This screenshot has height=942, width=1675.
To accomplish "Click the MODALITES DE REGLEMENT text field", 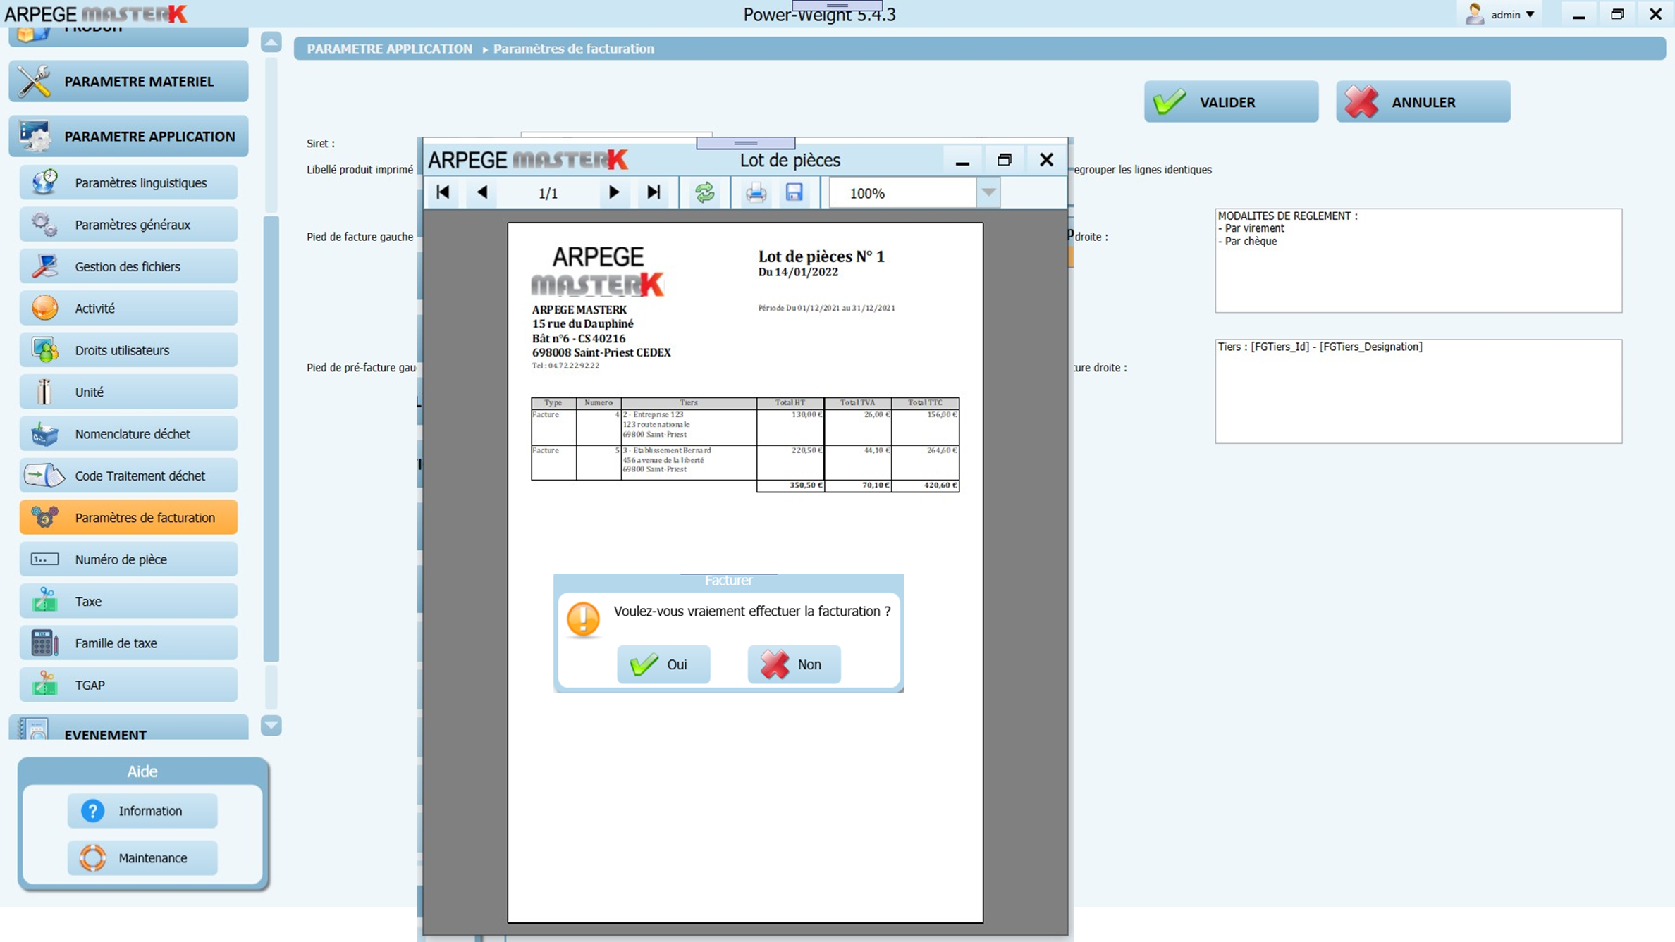I will (x=1418, y=260).
